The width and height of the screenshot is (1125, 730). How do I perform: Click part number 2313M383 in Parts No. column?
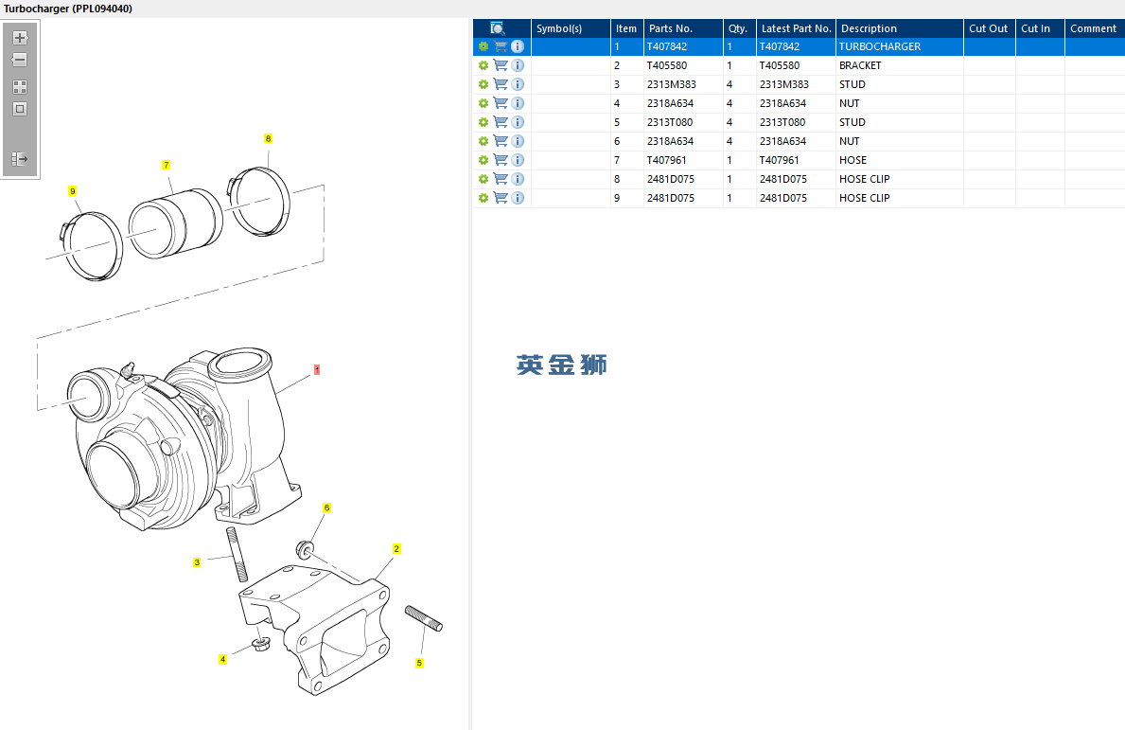tap(672, 84)
